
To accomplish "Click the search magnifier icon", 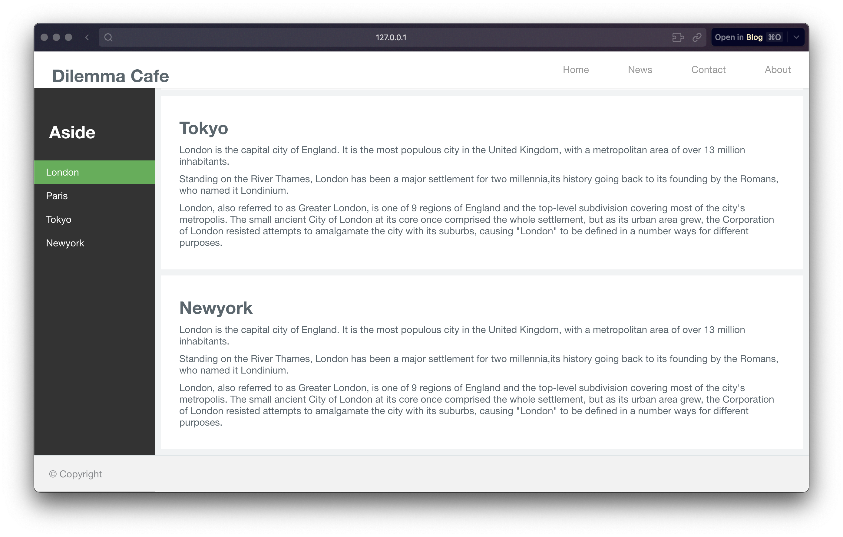I will [108, 38].
